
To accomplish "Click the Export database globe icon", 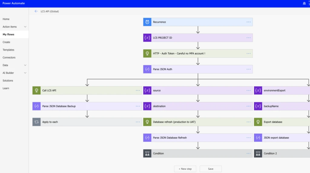I will pos(258,122).
